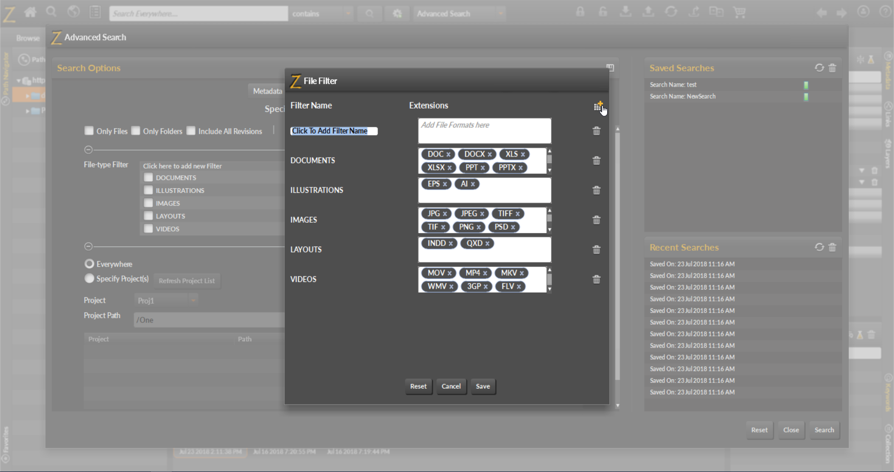
Task: Open the shopping cart icon
Action: point(739,12)
